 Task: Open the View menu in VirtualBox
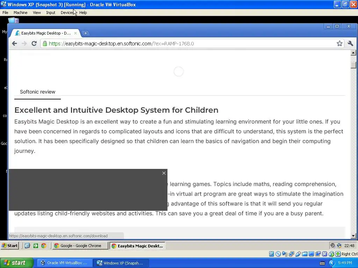[x=37, y=13]
